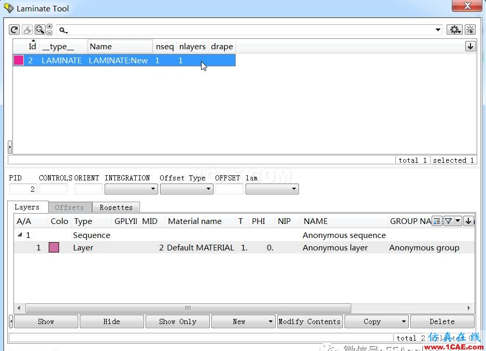
Task: Click the magnifier zoom-to-entity icon
Action: [40, 30]
